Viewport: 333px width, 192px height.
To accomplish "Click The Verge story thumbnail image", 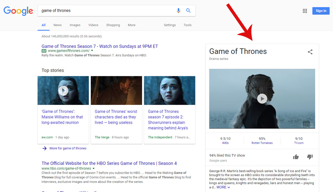I will click(117, 90).
